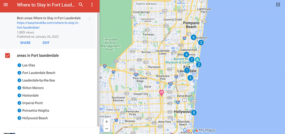Click the pink restaurant pin on map
This screenshot has width=285, height=134.
(161, 93)
